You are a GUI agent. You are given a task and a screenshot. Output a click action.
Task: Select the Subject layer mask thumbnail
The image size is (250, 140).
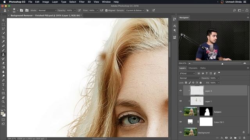(206, 111)
